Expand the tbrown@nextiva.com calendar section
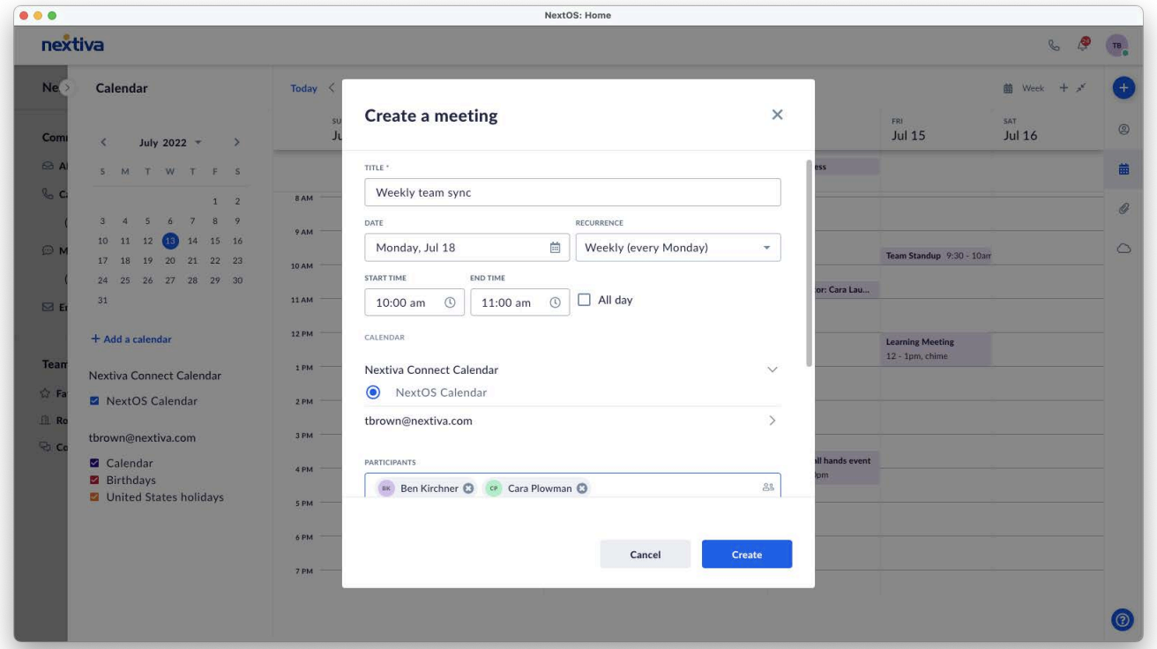The height and width of the screenshot is (649, 1157). point(773,421)
